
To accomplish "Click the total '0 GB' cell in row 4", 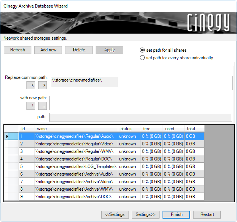I will pyautogui.click(x=194, y=159).
